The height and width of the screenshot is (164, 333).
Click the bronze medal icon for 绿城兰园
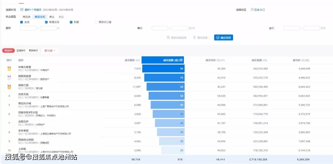pyautogui.click(x=9, y=87)
